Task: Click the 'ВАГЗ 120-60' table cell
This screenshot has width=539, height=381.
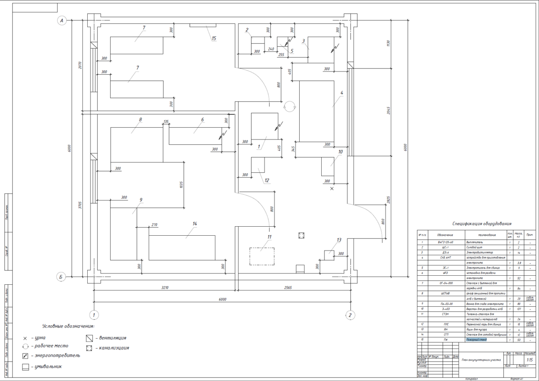Action: 446,242
